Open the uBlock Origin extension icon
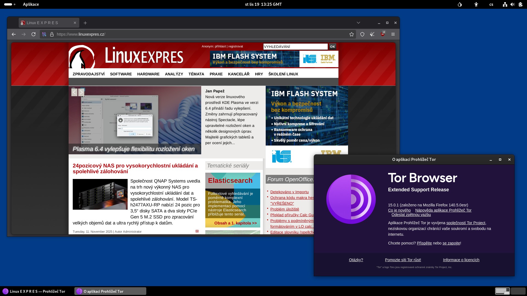 pyautogui.click(x=383, y=34)
